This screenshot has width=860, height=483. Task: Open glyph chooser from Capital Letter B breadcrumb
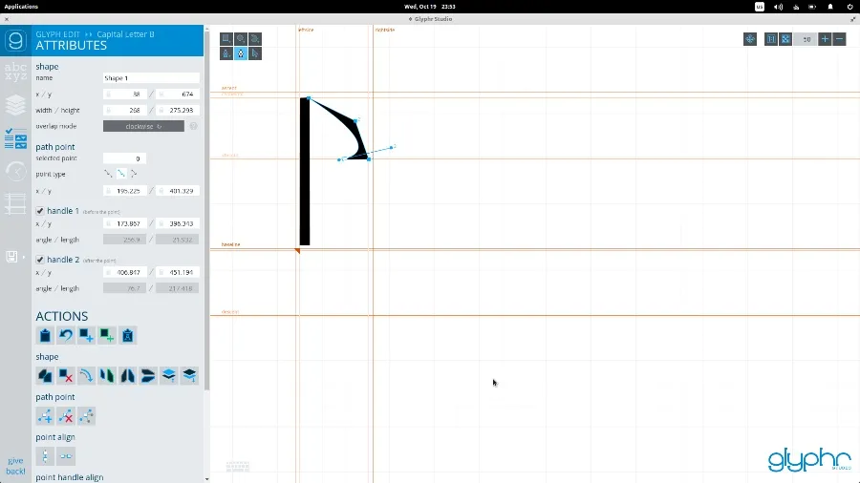point(125,34)
